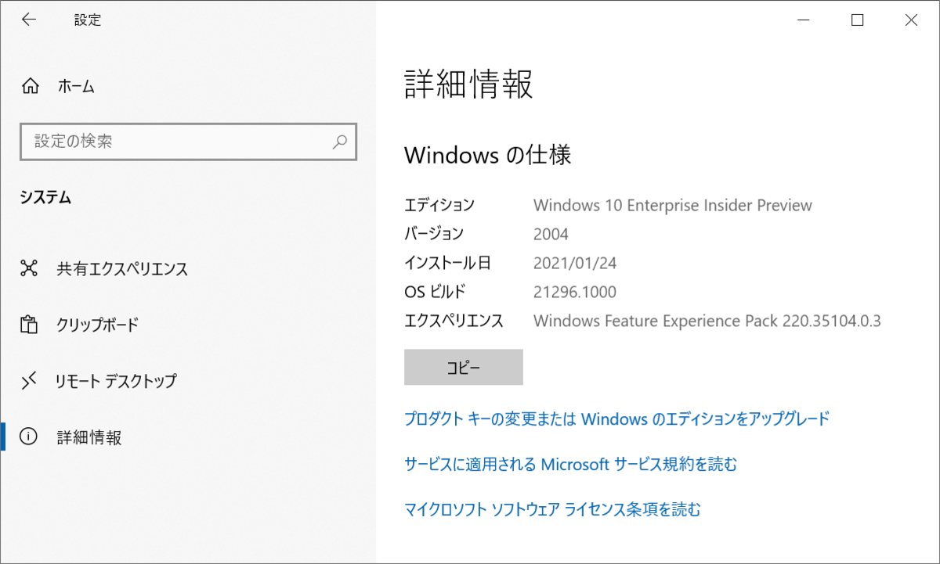Click the インストール日 label
This screenshot has width=940, height=564.
coord(447,263)
